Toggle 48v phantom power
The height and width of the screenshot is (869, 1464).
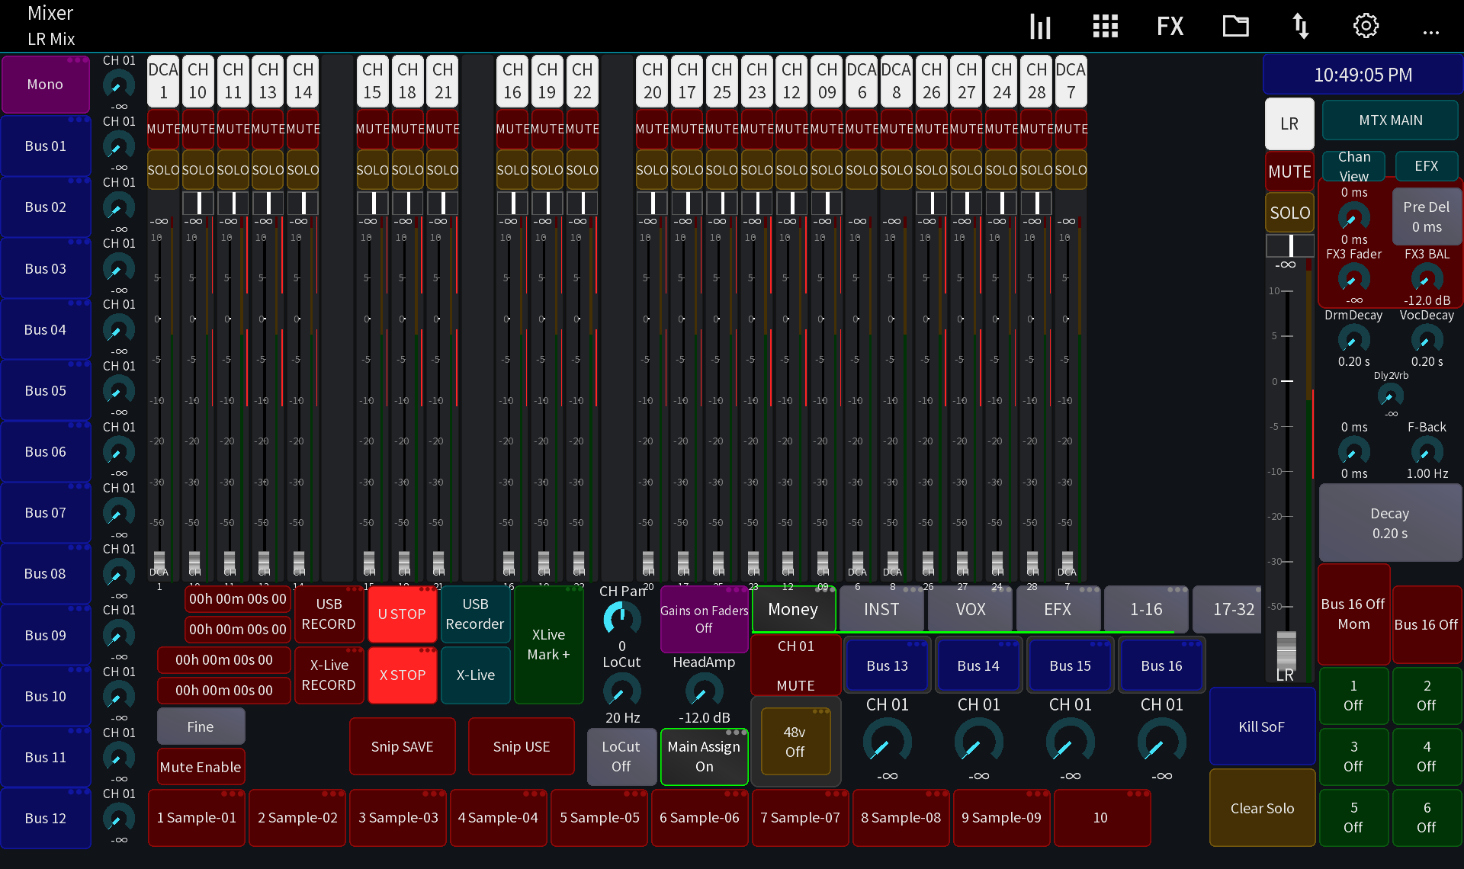point(795,741)
